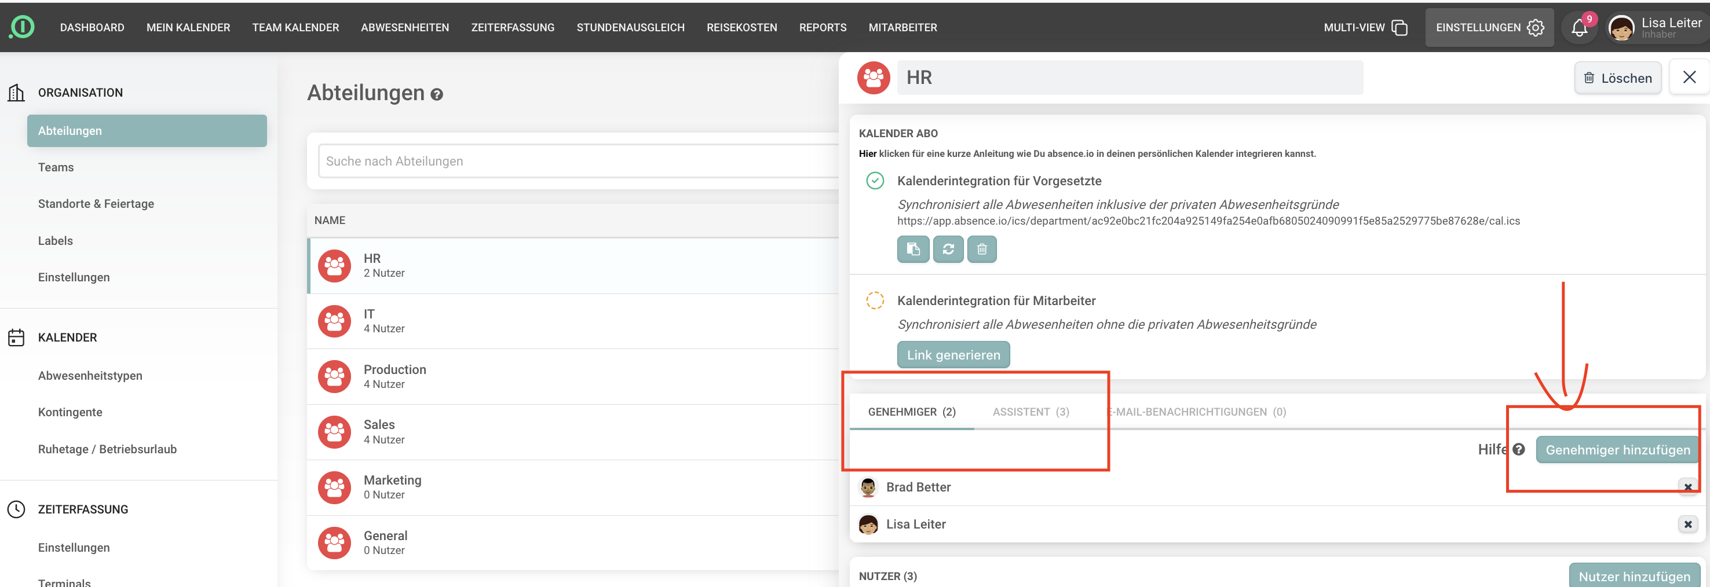Open Mitarbeiter page
This screenshot has width=1710, height=587.
click(902, 27)
